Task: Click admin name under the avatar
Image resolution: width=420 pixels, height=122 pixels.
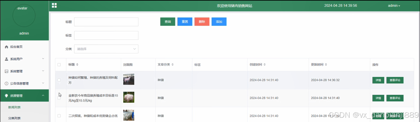Action: pyautogui.click(x=24, y=33)
